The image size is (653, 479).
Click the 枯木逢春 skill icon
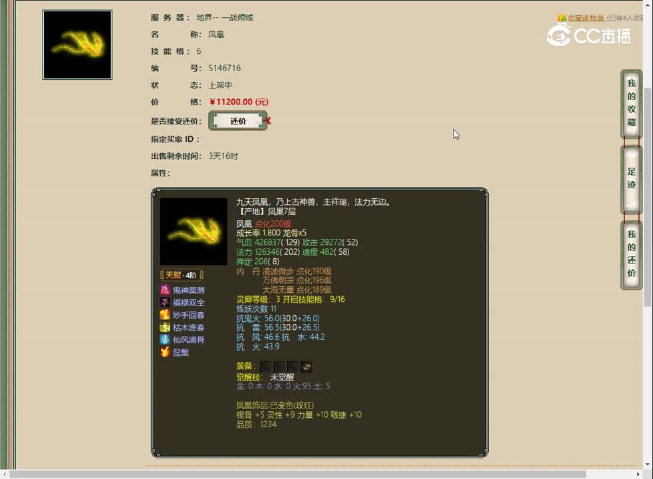(165, 327)
